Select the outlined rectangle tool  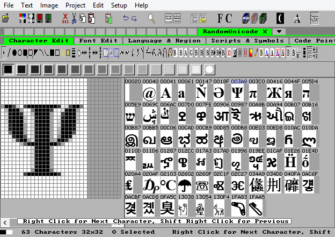(57, 53)
